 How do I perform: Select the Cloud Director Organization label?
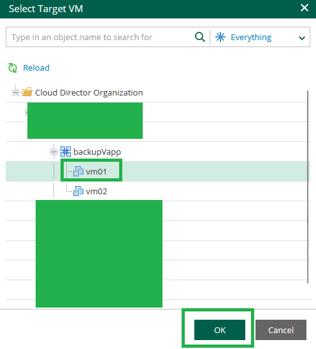click(x=89, y=92)
